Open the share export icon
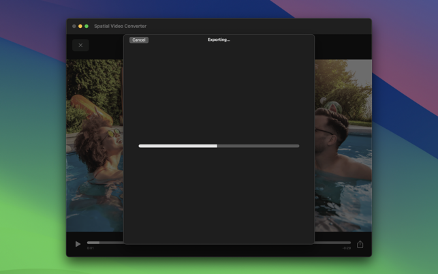 pyautogui.click(x=360, y=245)
